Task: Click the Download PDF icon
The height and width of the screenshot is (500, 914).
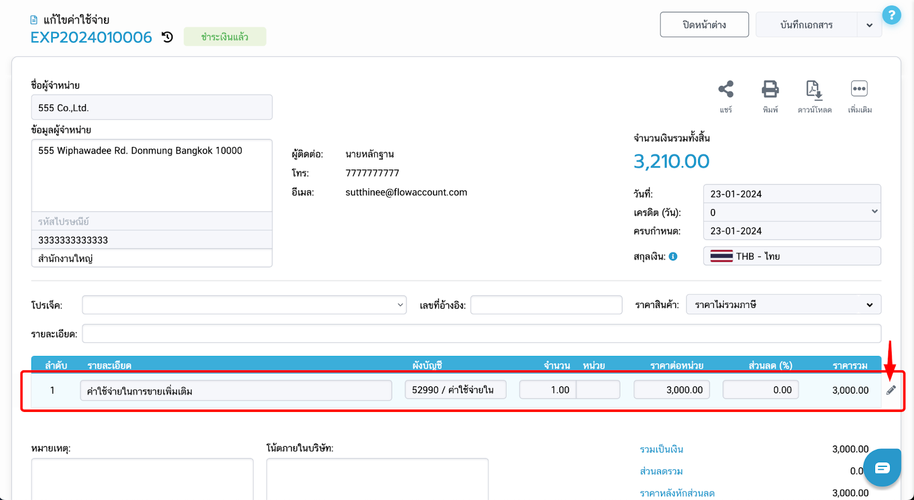Action: [814, 90]
